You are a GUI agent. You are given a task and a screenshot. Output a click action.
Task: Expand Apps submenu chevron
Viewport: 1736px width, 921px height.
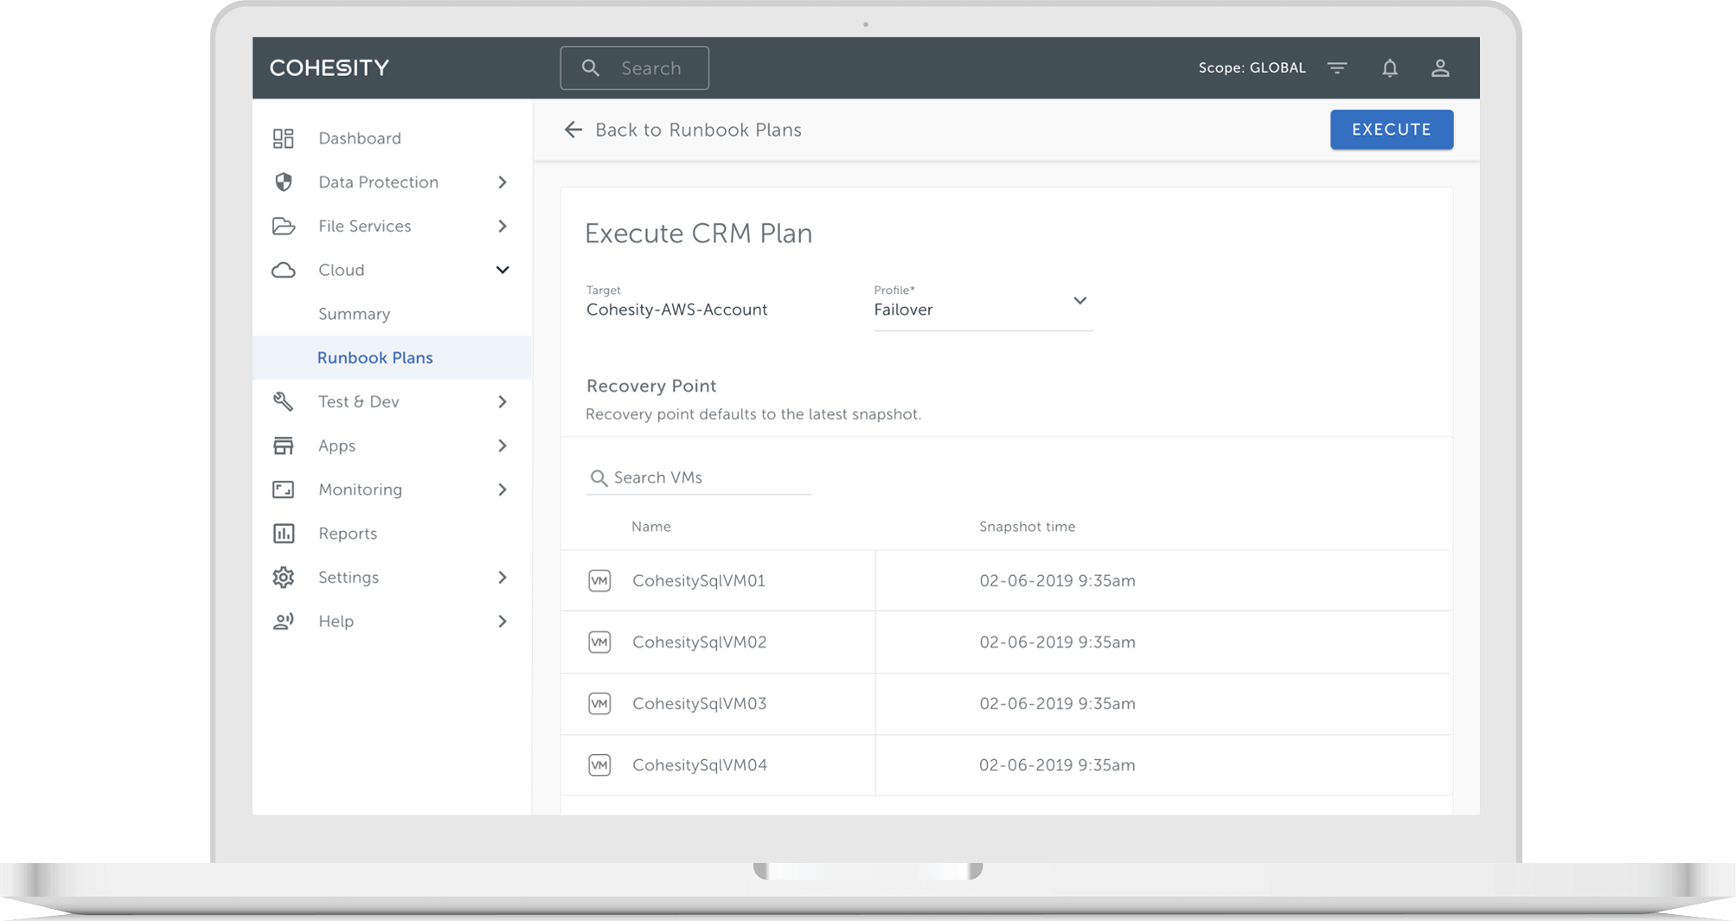pos(503,445)
